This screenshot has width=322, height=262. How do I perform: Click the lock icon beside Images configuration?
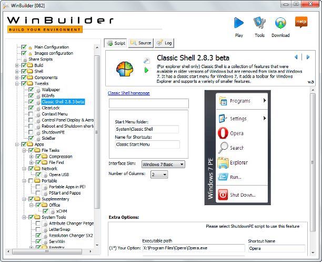click(30, 54)
